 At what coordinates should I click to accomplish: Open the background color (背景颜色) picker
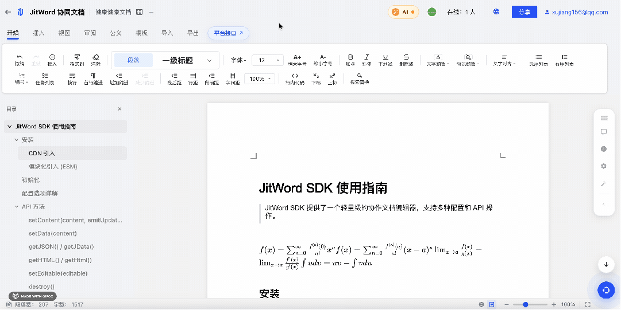pyautogui.click(x=468, y=60)
